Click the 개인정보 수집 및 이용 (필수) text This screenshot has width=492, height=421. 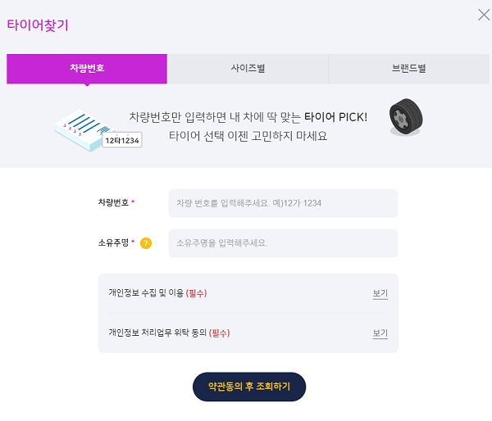(x=157, y=293)
